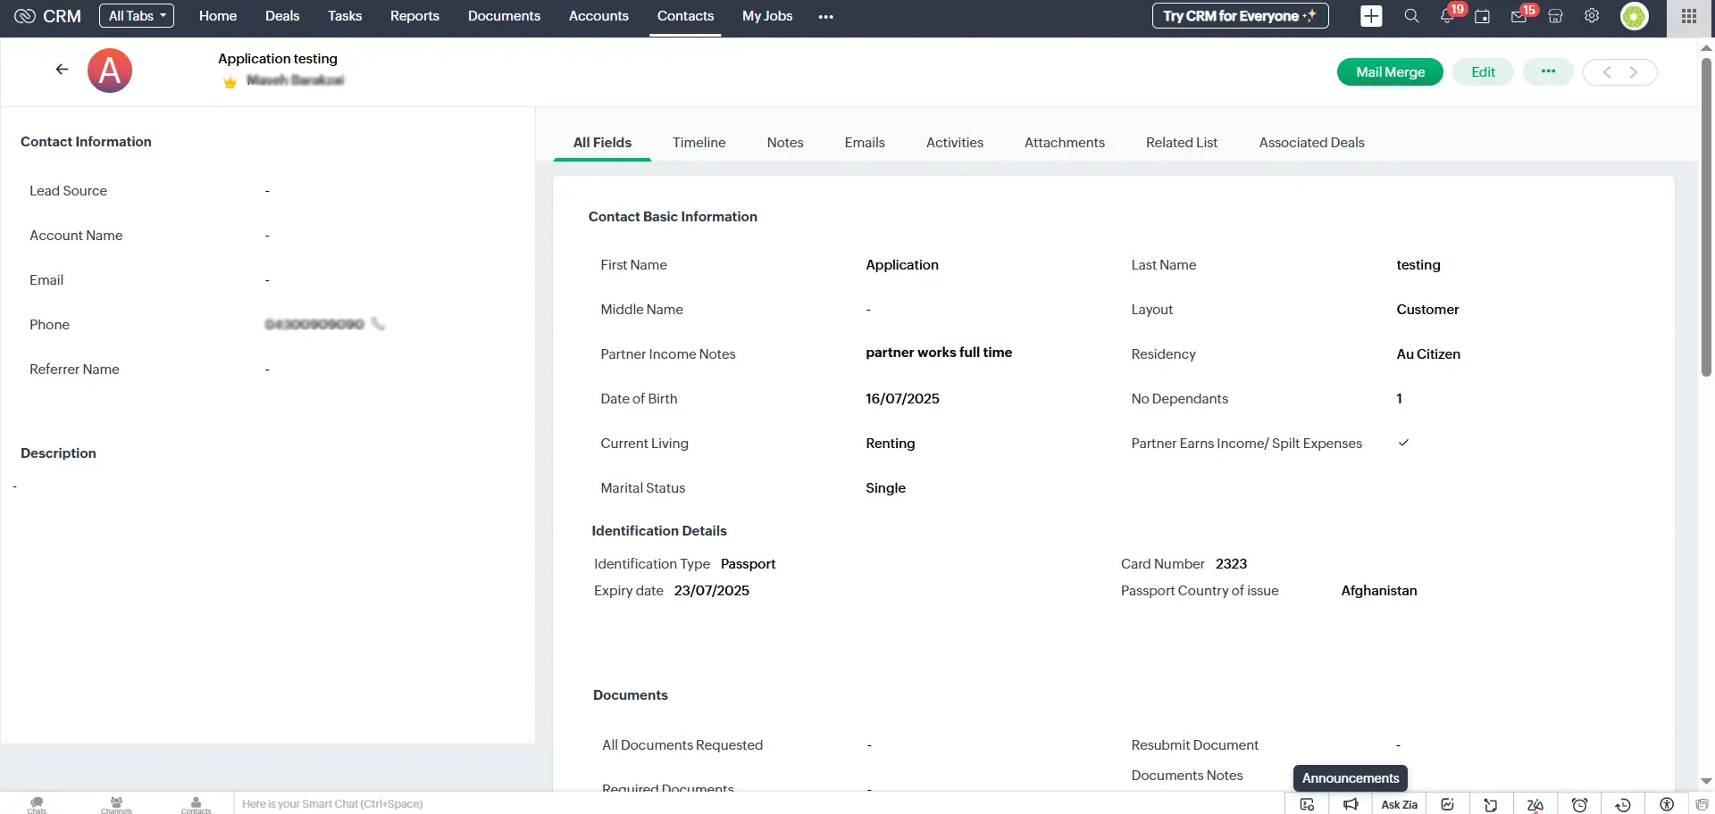Toggle Partner Earns Income checkmark
The height and width of the screenshot is (814, 1715).
tap(1404, 443)
